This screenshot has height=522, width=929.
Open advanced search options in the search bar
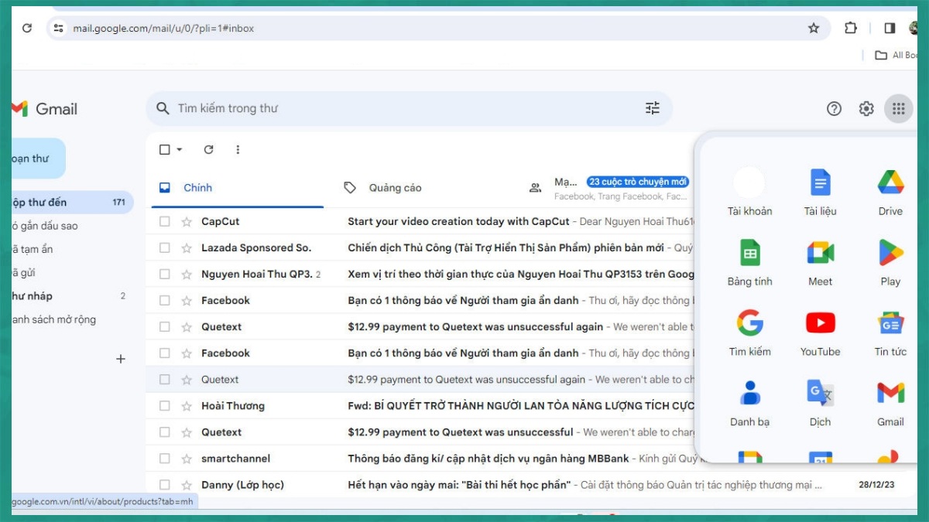click(653, 108)
